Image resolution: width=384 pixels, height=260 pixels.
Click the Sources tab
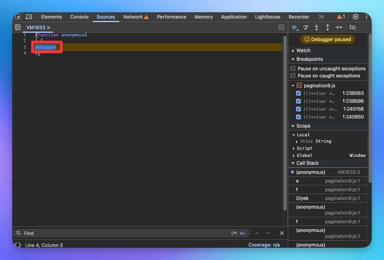(x=106, y=17)
